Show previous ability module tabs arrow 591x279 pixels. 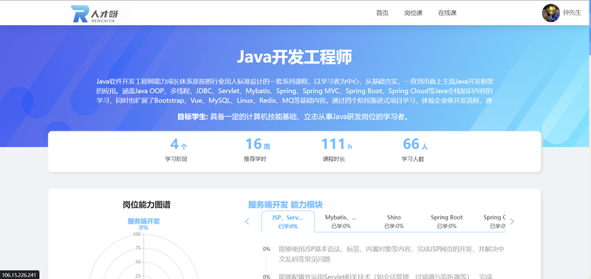click(x=247, y=221)
